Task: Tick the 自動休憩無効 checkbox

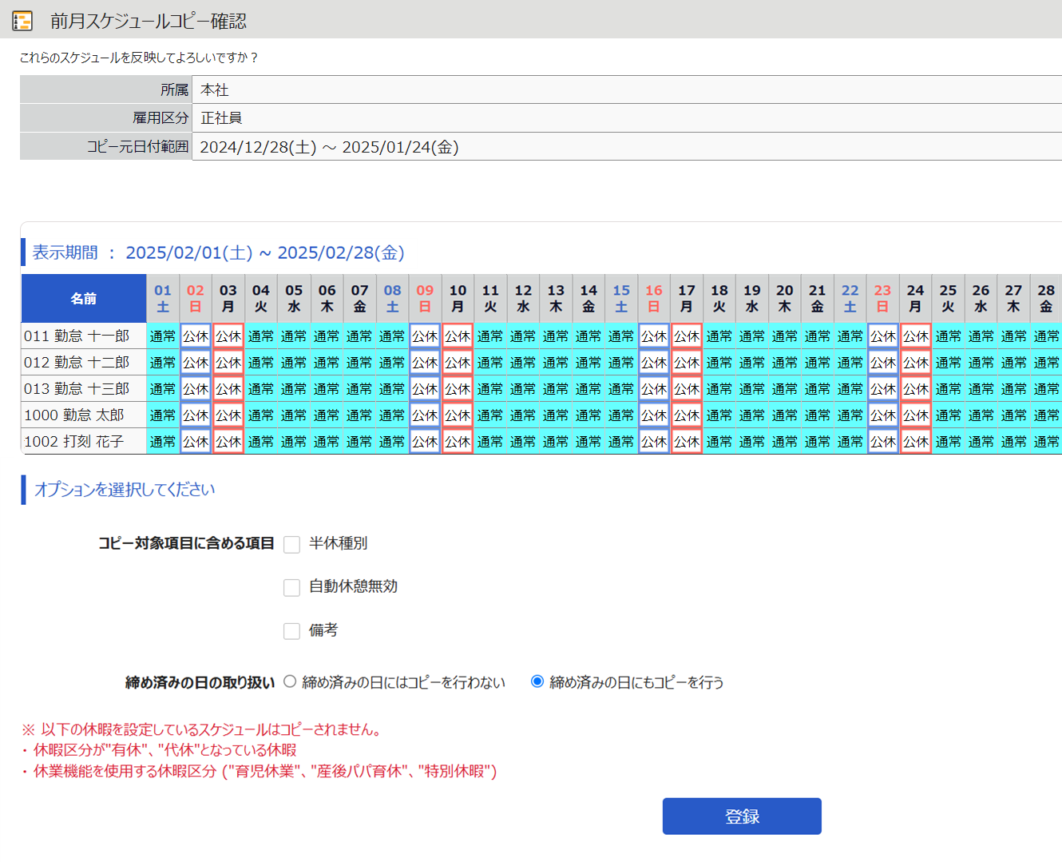Action: [x=291, y=587]
